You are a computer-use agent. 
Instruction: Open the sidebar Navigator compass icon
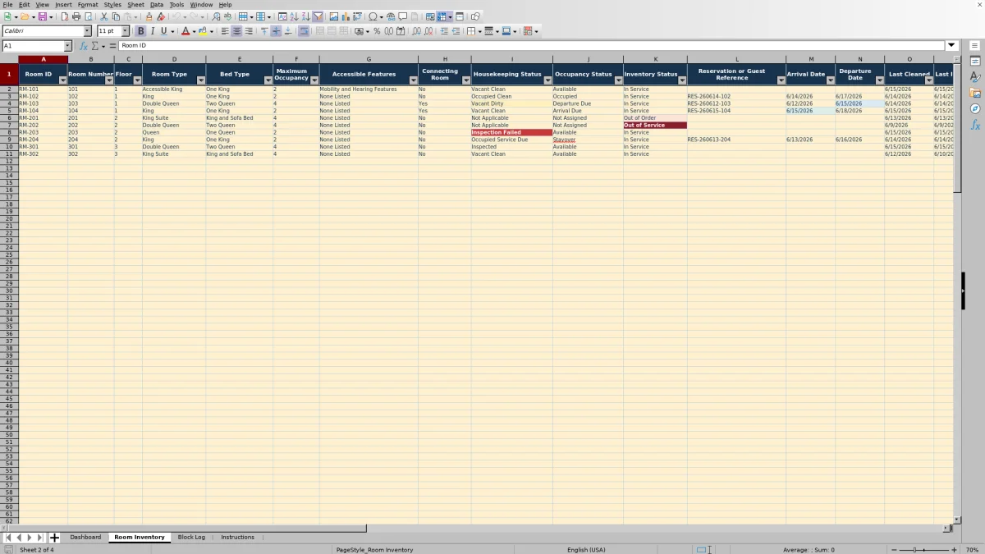click(x=975, y=108)
